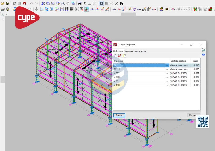
Task: Open the V 90° hypothesis dropdown
Action: [167, 73]
